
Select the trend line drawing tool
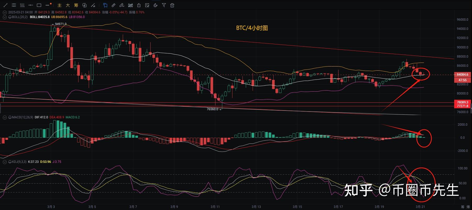(5, 5)
